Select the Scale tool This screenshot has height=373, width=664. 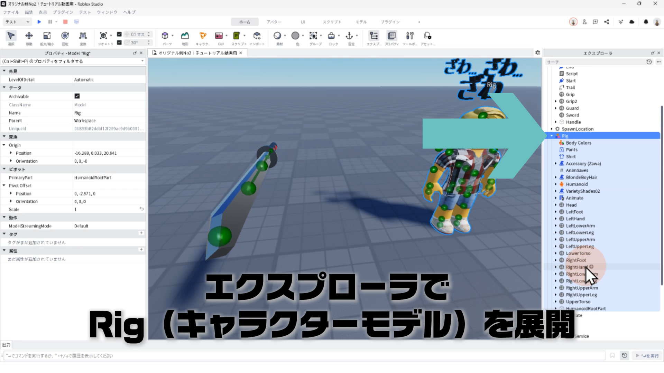(x=47, y=36)
